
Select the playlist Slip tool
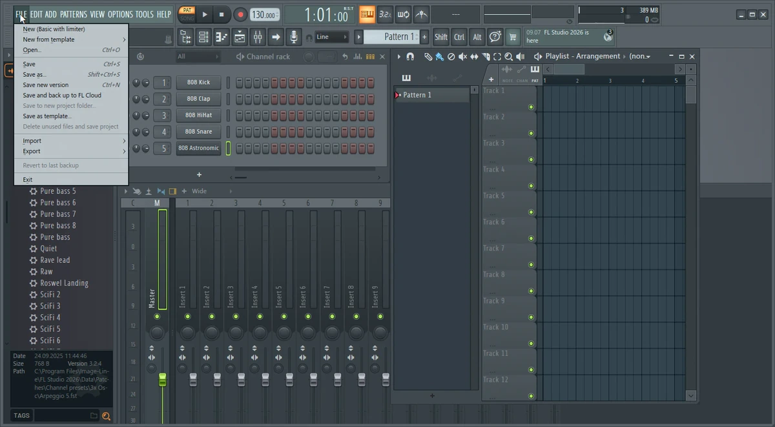(474, 57)
